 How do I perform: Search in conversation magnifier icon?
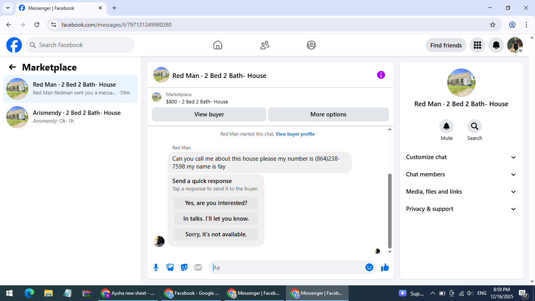(x=475, y=126)
